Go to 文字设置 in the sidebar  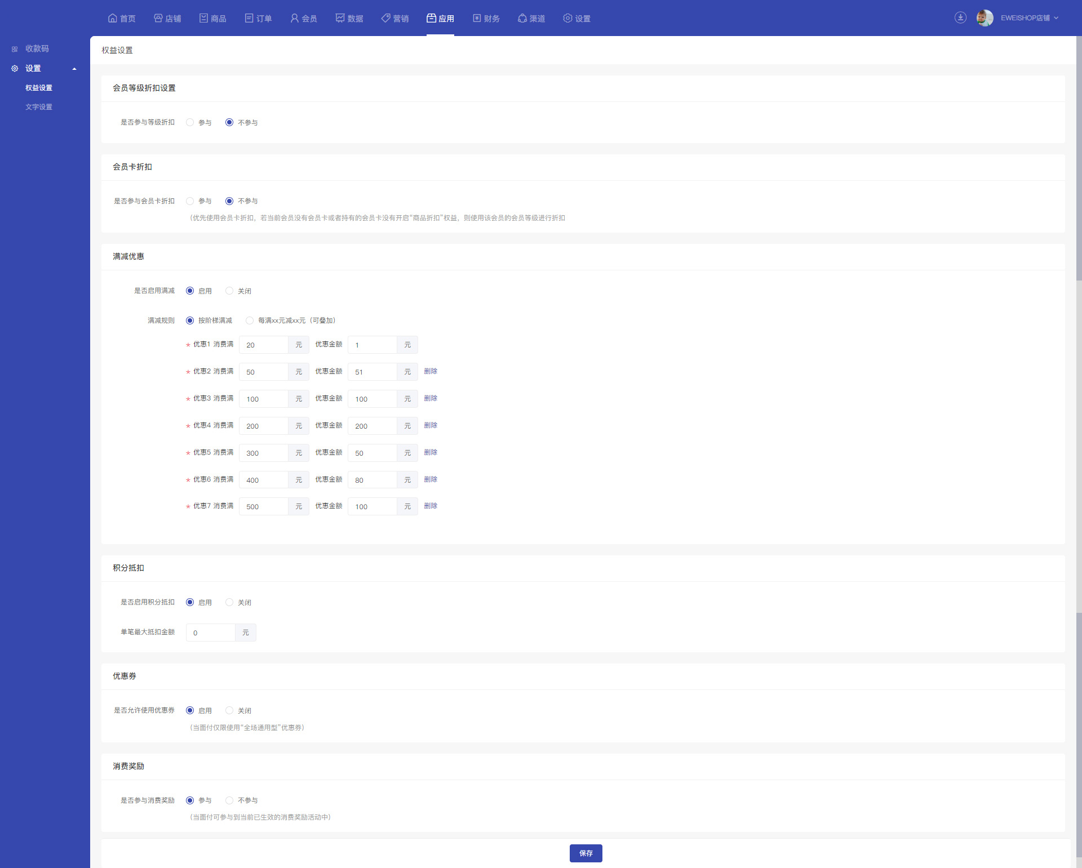point(39,107)
